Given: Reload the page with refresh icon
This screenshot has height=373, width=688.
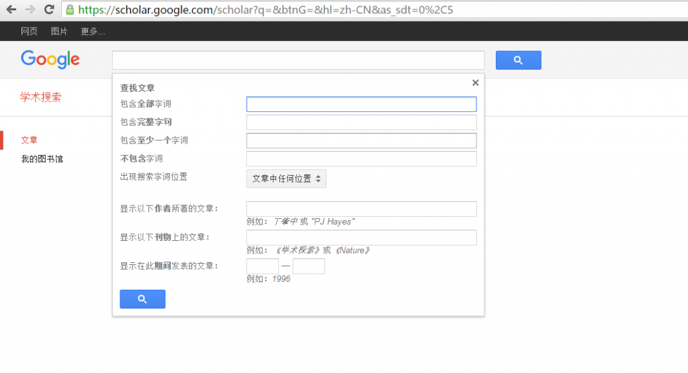Looking at the screenshot, I should pyautogui.click(x=49, y=9).
